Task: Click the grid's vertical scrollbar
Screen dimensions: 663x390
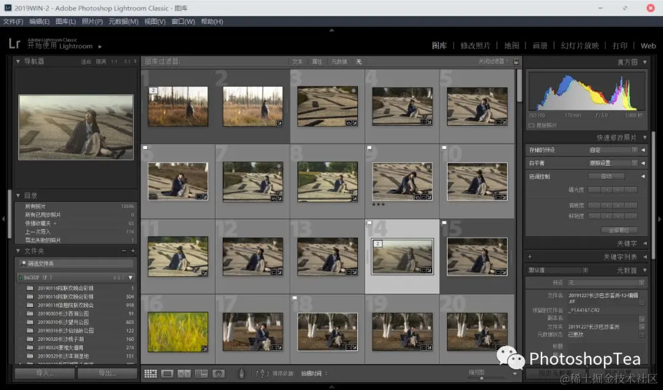Action: point(519,86)
